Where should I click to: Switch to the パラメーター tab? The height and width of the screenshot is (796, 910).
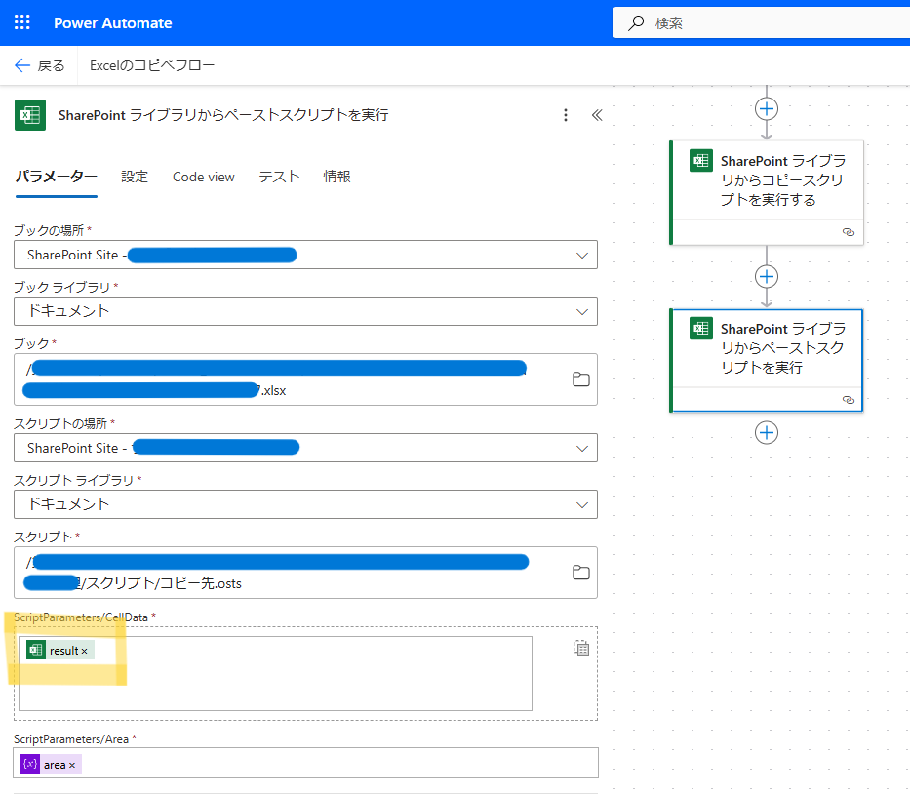point(57,177)
